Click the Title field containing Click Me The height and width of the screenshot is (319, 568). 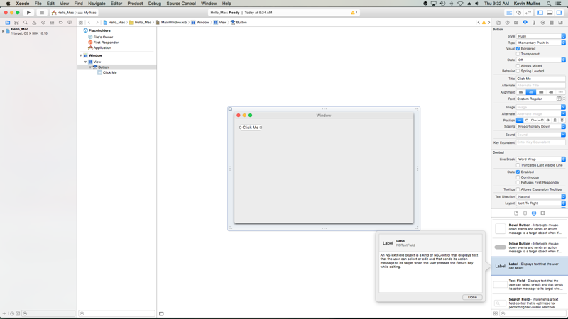540,79
